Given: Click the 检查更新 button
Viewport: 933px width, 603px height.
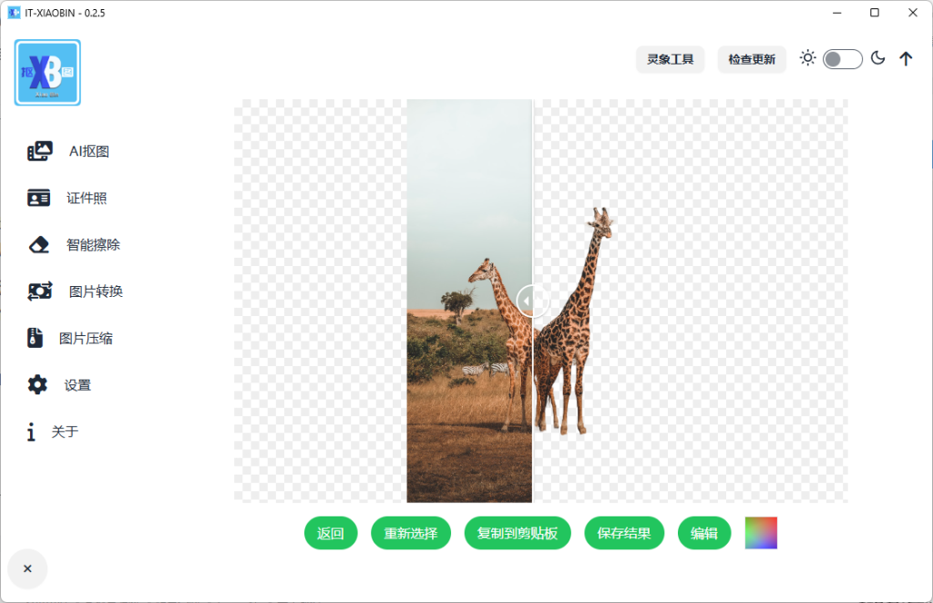Looking at the screenshot, I should (752, 59).
